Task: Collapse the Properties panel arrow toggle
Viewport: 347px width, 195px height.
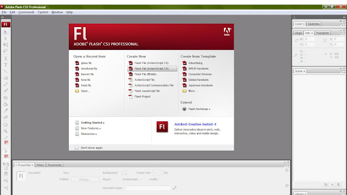Action: point(16,165)
